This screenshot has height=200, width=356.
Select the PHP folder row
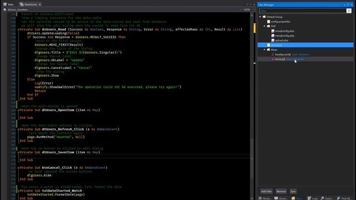point(273,26)
